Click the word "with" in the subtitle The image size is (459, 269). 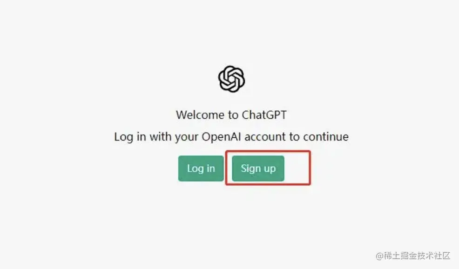(x=161, y=137)
